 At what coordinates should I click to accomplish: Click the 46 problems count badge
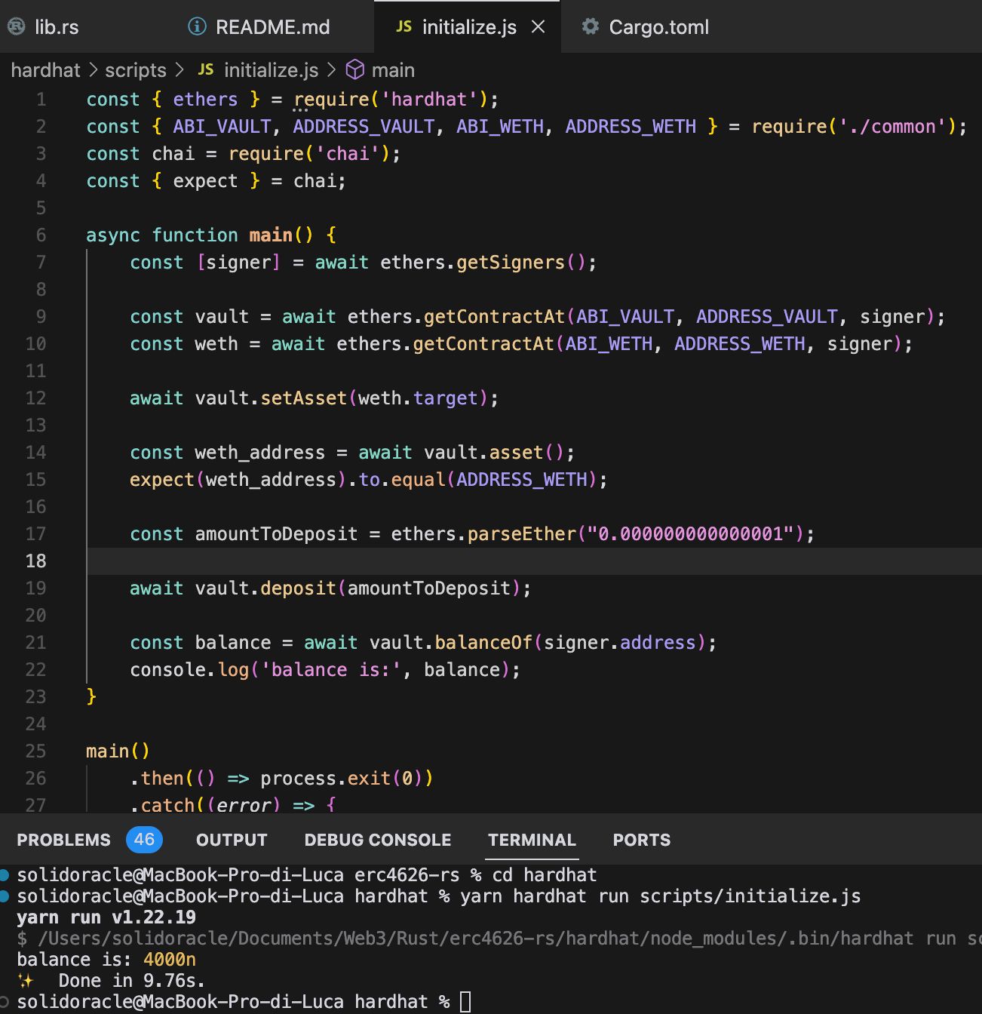(144, 840)
